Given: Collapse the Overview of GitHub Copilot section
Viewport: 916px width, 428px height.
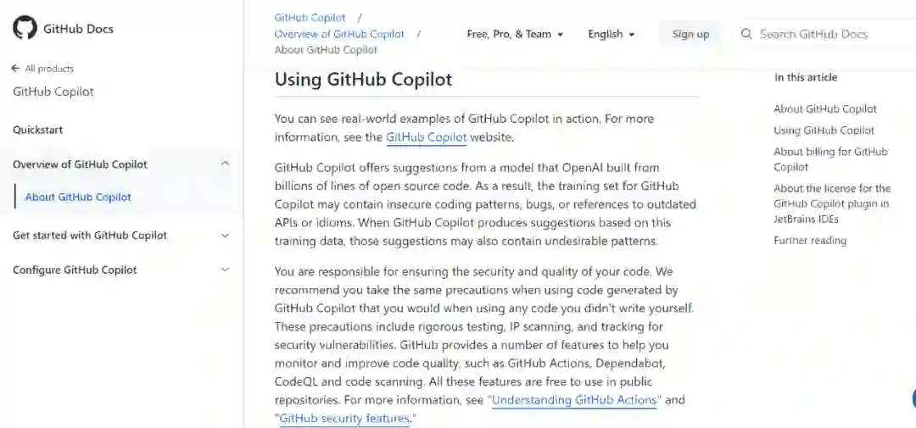Looking at the screenshot, I should pos(225,164).
